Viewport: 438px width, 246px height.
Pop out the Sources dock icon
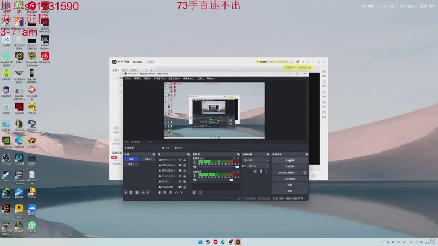[x=188, y=154]
